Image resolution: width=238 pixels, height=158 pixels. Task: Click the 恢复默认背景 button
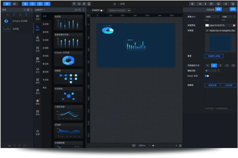tap(214, 56)
